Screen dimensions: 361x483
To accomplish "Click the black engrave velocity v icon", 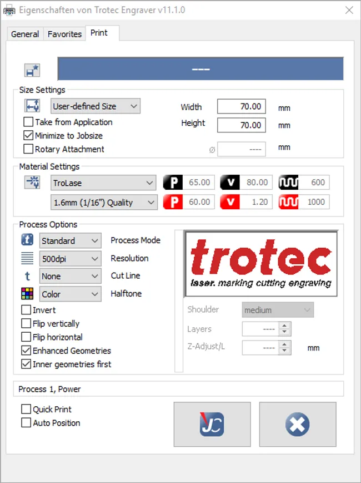I will click(x=230, y=183).
